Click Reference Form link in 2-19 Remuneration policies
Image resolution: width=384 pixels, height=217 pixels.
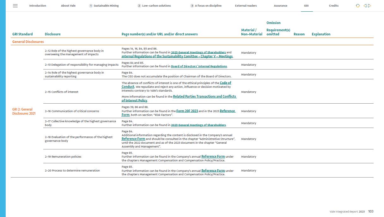click(213, 157)
